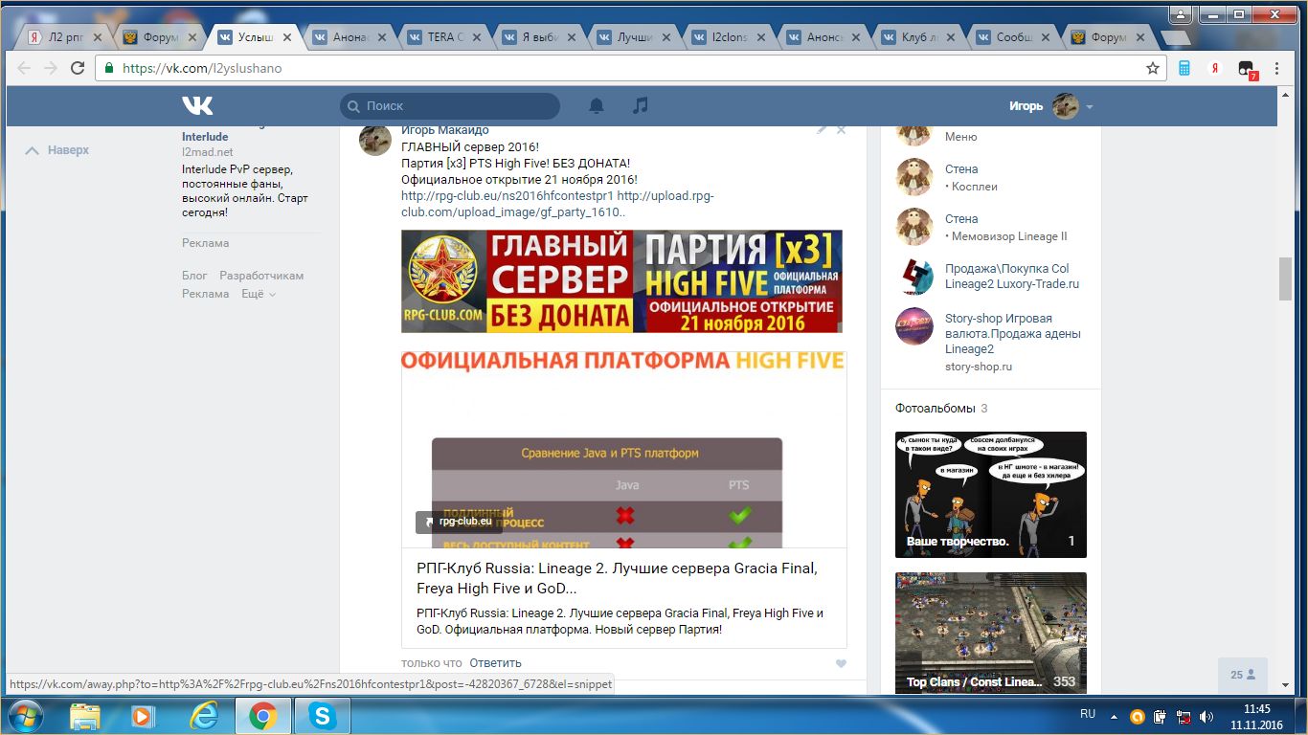The height and width of the screenshot is (735, 1308).
Task: Click Ответить to reply to the post
Action: 495,663
